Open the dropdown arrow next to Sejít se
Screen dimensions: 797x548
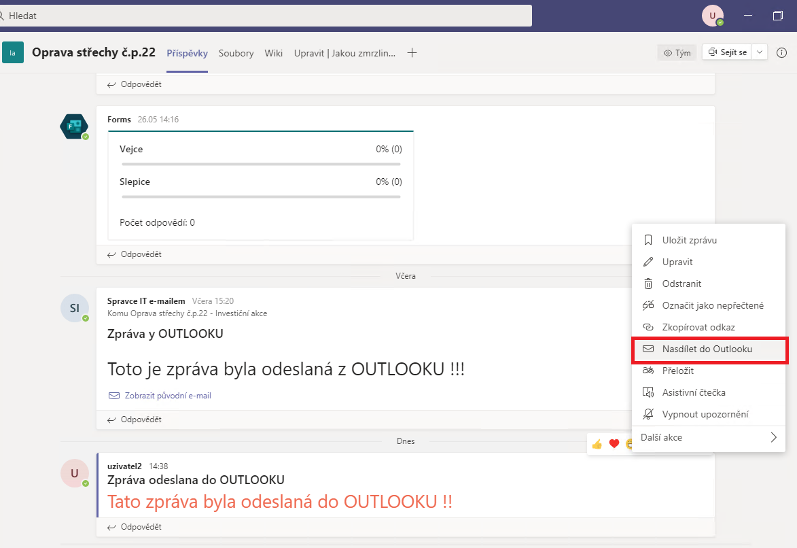click(x=760, y=52)
